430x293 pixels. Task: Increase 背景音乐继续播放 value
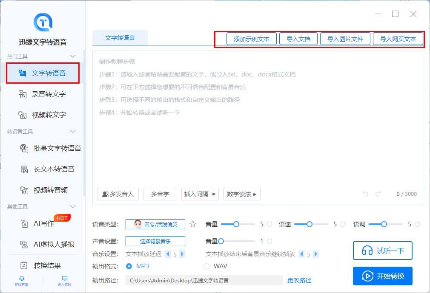(315, 254)
